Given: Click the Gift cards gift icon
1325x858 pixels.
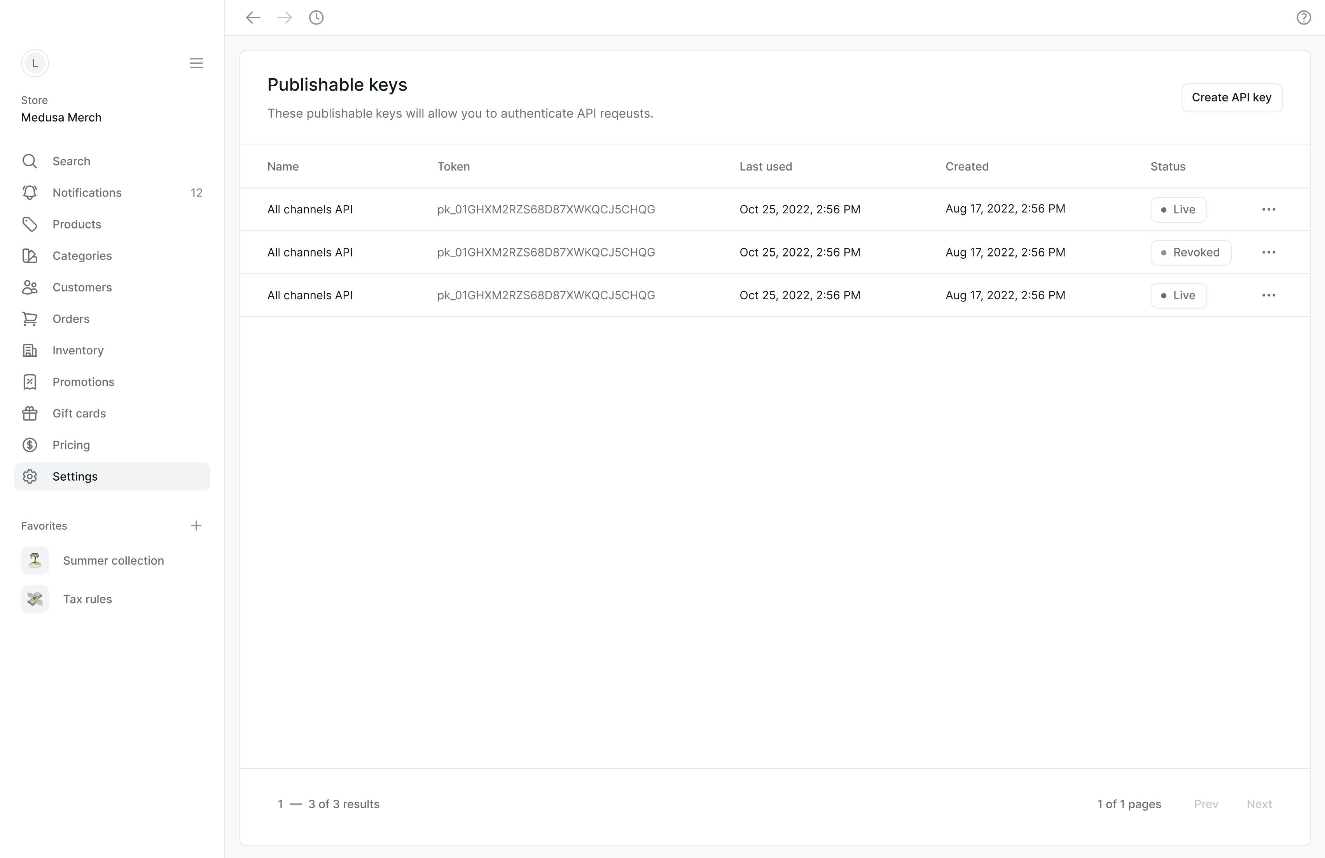Looking at the screenshot, I should (30, 413).
